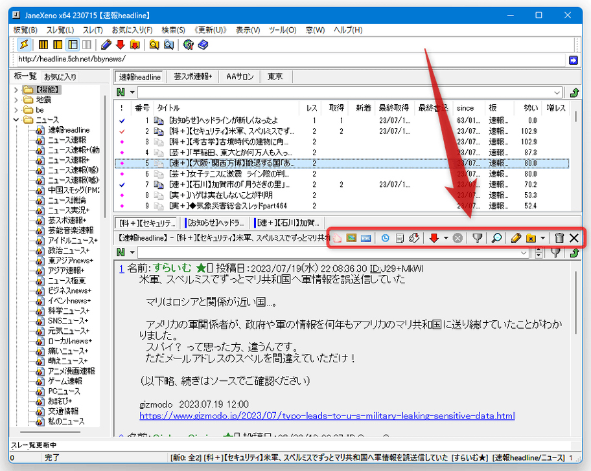Open dropdown arrow next to thread list N icon
This screenshot has height=471, width=591.
pos(132,93)
